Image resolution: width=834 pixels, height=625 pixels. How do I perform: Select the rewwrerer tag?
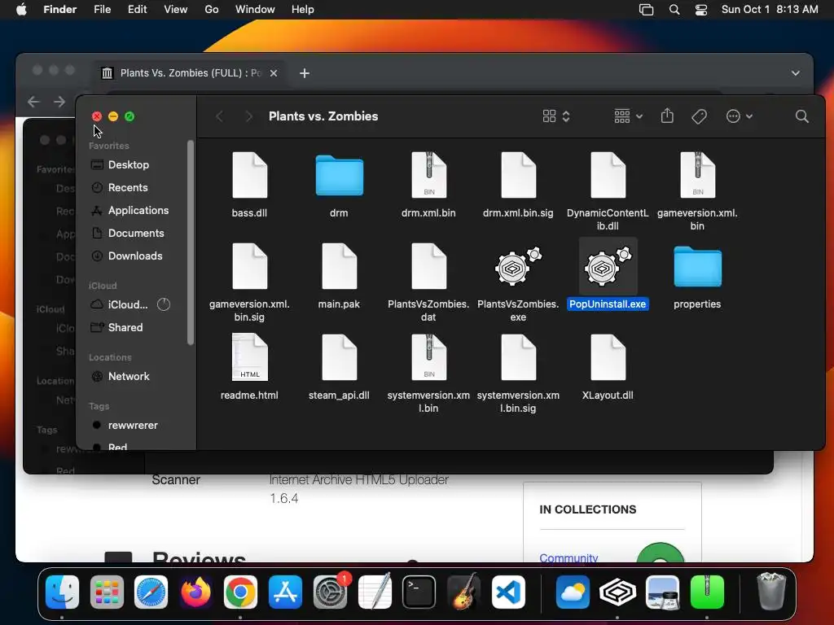point(133,425)
